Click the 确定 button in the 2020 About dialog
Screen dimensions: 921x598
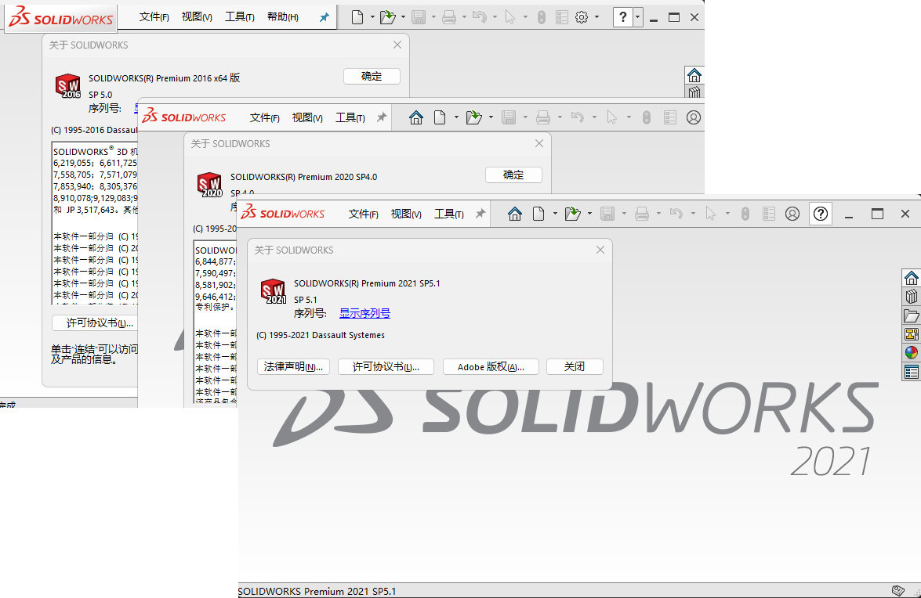coord(513,175)
